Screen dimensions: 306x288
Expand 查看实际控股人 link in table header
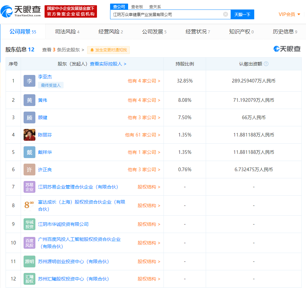108,64
